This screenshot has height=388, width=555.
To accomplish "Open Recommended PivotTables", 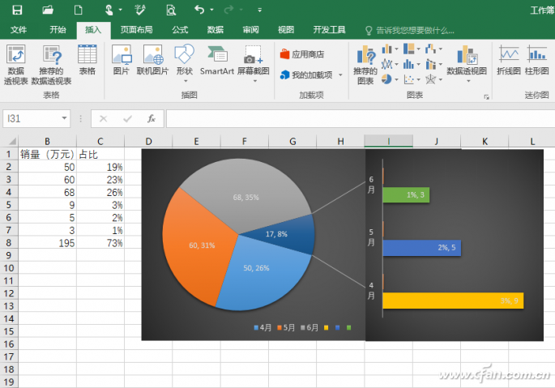I will tap(51, 65).
